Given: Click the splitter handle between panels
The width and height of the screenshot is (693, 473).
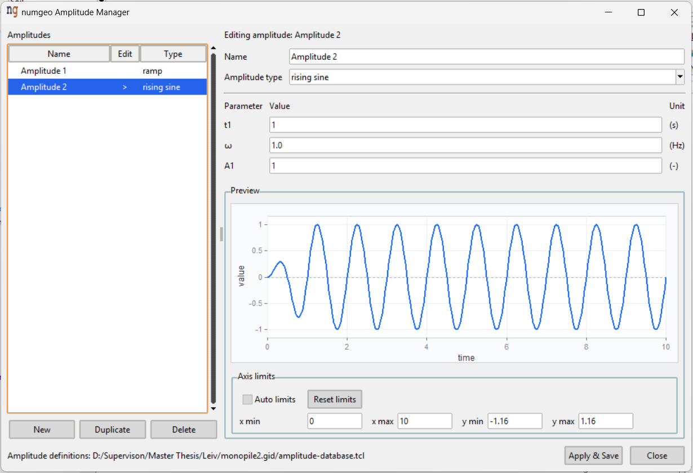Looking at the screenshot, I should click(x=221, y=234).
